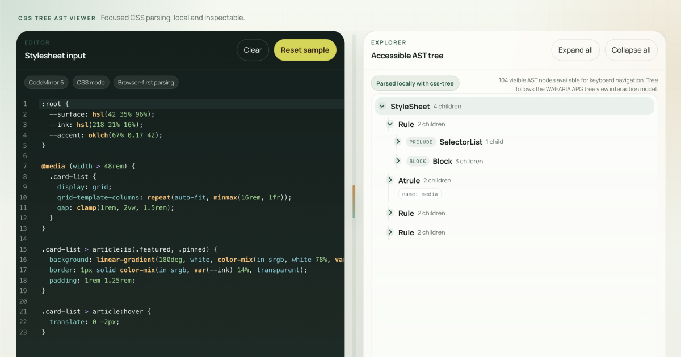The width and height of the screenshot is (681, 357).
Task: Click the name: media attribute chip
Action: tap(420, 194)
